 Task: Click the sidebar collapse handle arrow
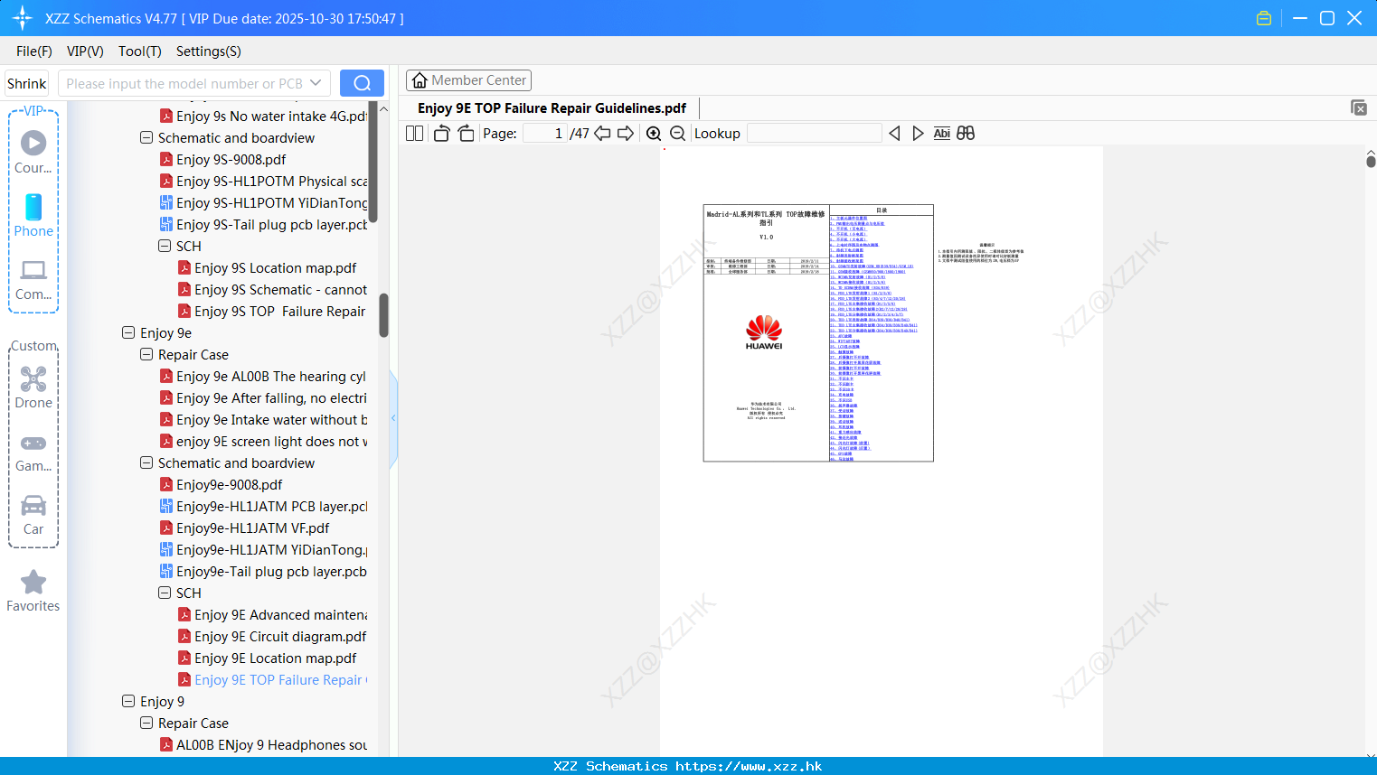(393, 417)
